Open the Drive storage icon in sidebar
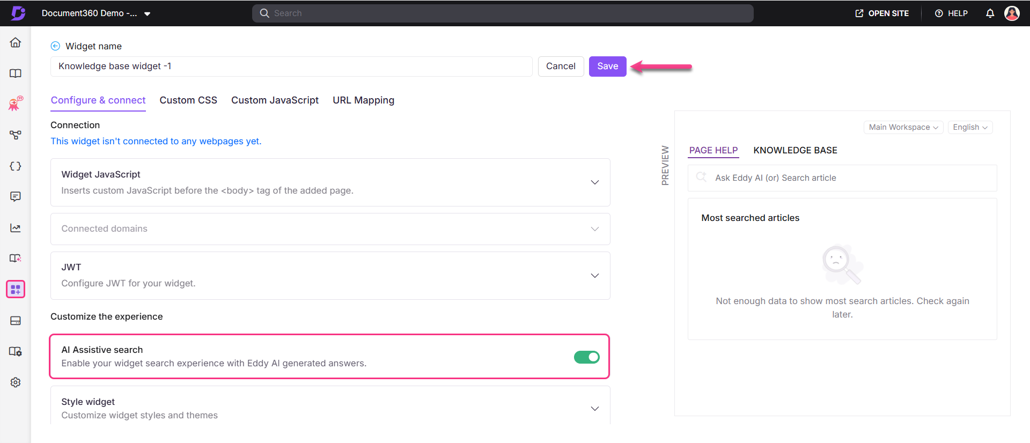 [x=16, y=321]
